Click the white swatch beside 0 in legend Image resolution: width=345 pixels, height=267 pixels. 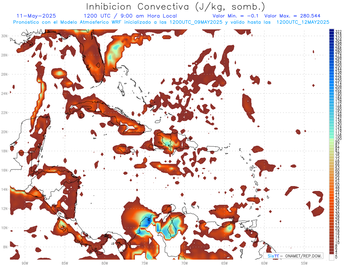point(331,257)
